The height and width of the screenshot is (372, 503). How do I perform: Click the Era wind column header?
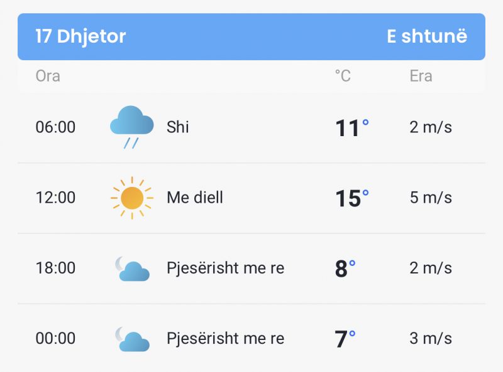421,76
